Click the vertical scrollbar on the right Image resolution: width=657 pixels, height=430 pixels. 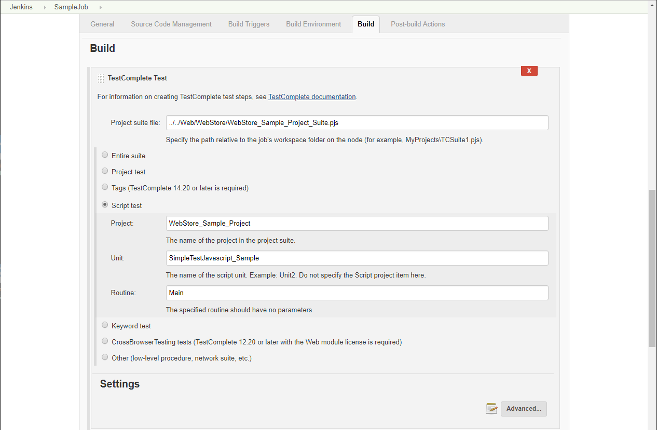tap(652, 268)
